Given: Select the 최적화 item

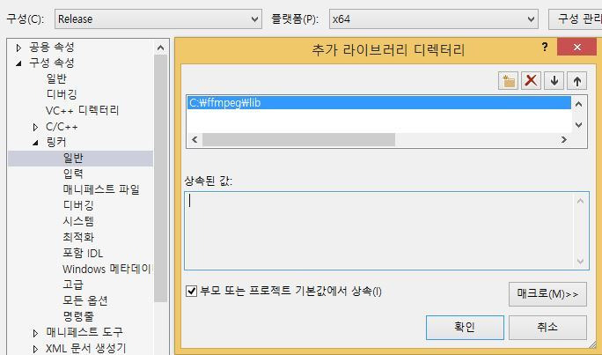Looking at the screenshot, I should [x=78, y=237].
